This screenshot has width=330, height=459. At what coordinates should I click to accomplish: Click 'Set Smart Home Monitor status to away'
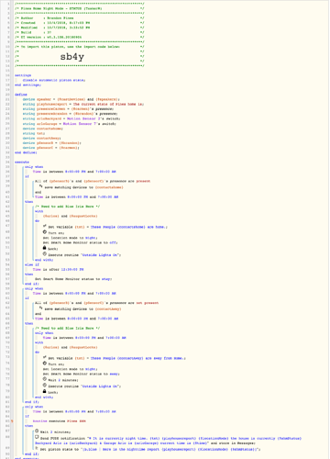[x=82, y=374]
